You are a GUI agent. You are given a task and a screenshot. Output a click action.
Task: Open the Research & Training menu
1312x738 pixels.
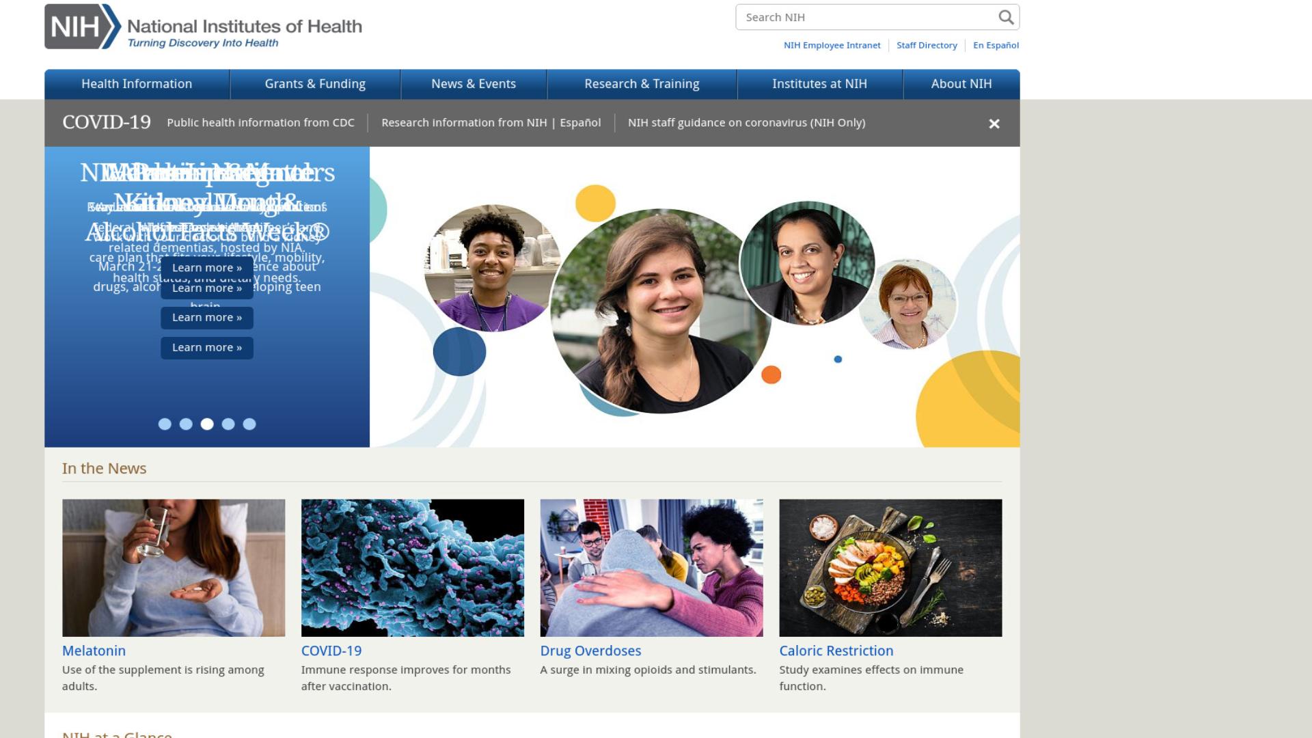point(642,84)
